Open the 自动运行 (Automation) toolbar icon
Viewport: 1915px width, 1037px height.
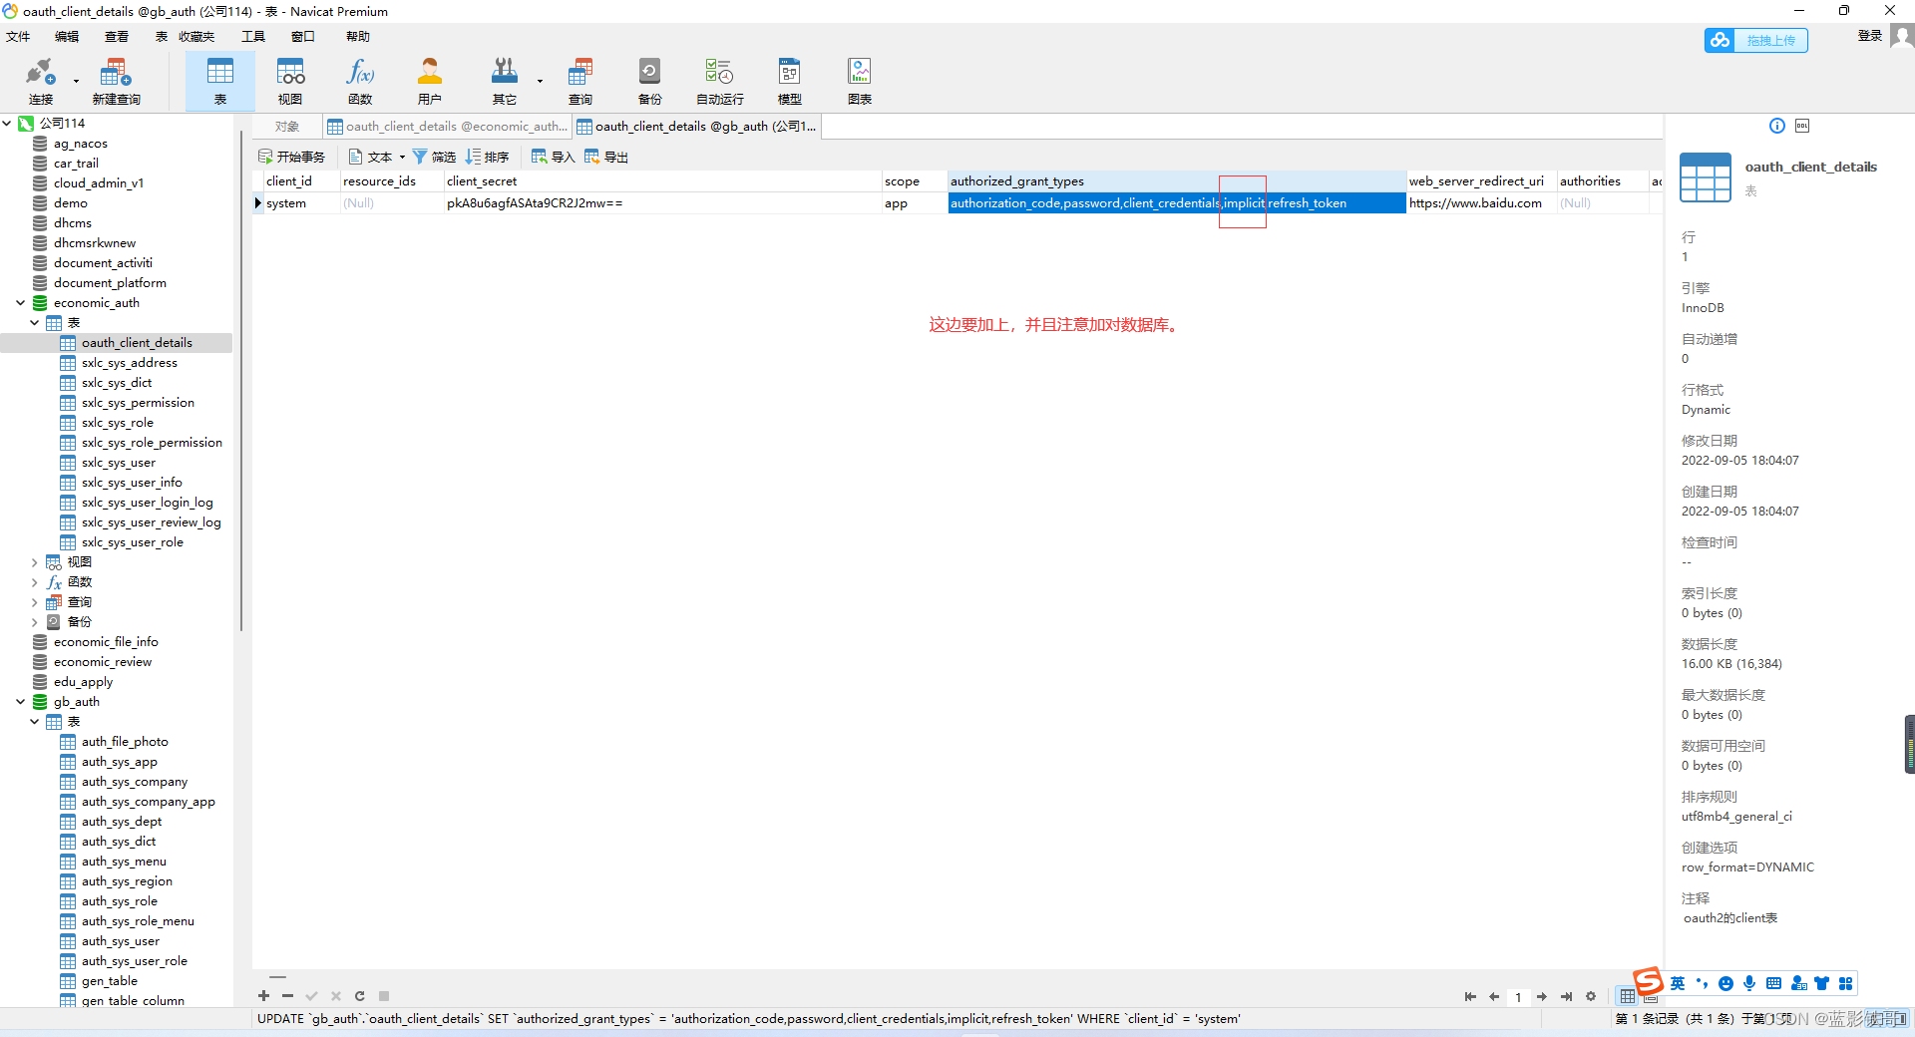[x=719, y=80]
